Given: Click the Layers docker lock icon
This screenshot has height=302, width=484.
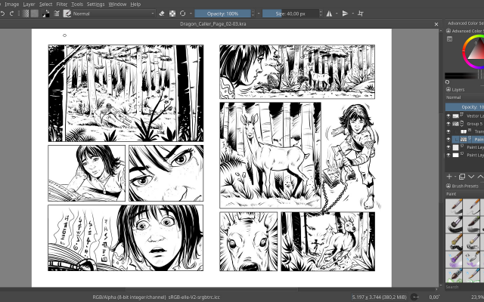Looking at the screenshot, I should 448,90.
